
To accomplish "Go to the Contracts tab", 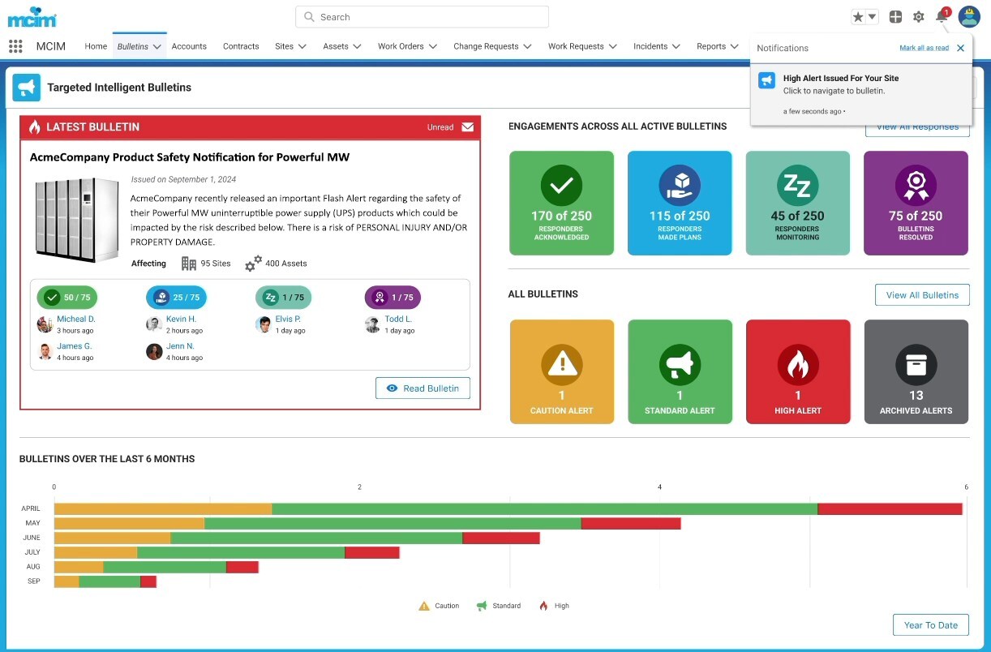I will (241, 46).
